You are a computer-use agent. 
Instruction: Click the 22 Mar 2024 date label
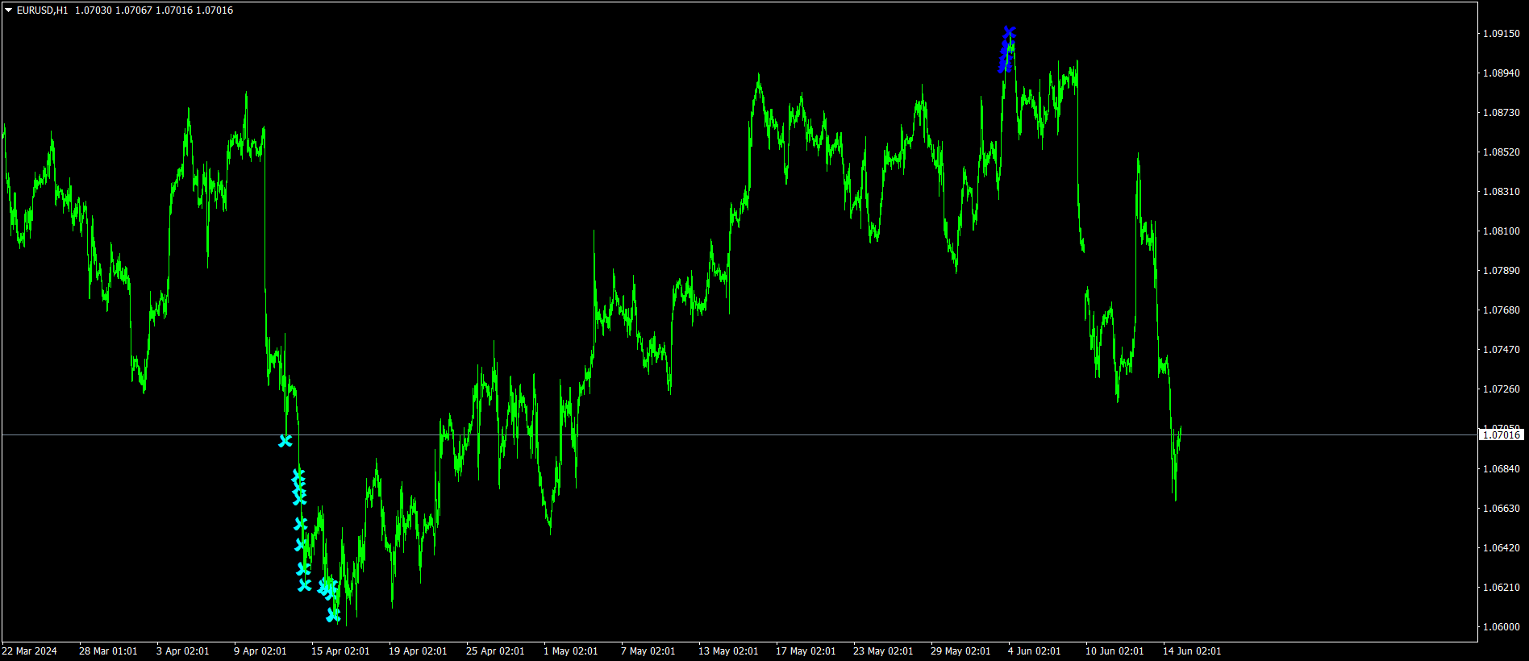(x=30, y=651)
